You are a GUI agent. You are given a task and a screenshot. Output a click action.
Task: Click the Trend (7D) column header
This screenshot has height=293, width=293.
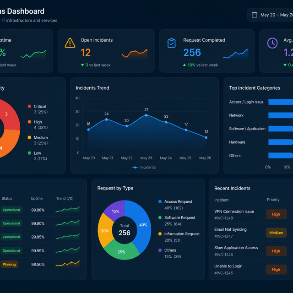pos(65,198)
